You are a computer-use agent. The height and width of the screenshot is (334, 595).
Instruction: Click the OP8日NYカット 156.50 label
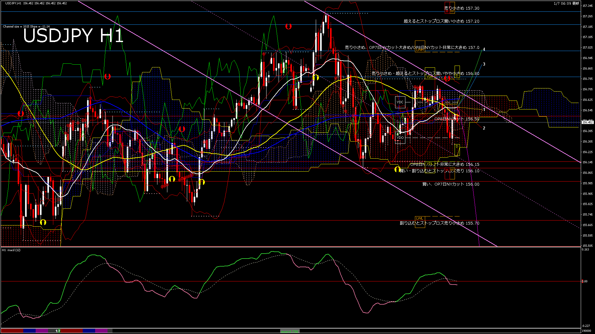(x=457, y=119)
